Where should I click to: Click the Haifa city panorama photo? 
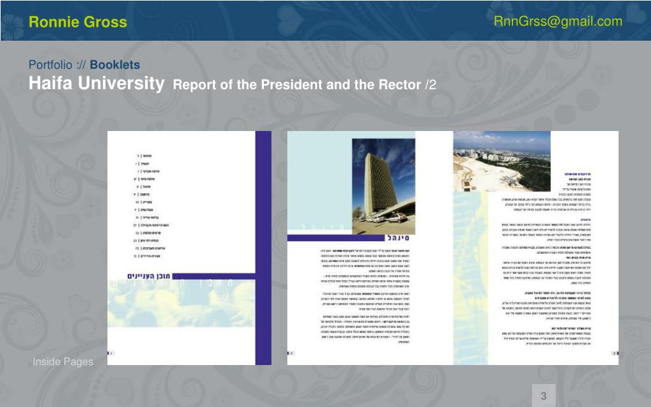click(x=502, y=161)
